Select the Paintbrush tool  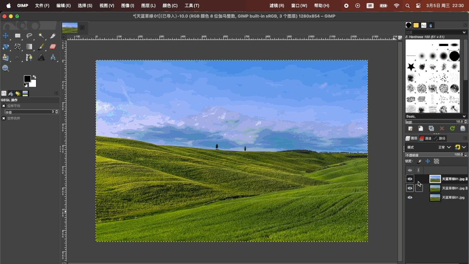(41, 46)
